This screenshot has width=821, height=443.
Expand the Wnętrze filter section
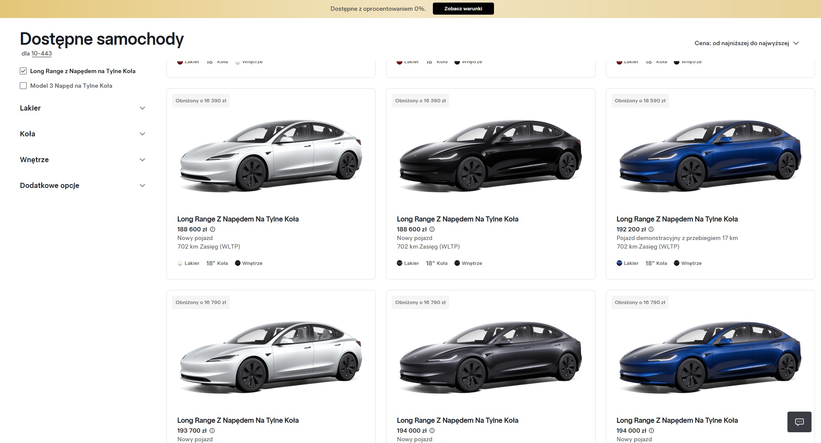(83, 160)
